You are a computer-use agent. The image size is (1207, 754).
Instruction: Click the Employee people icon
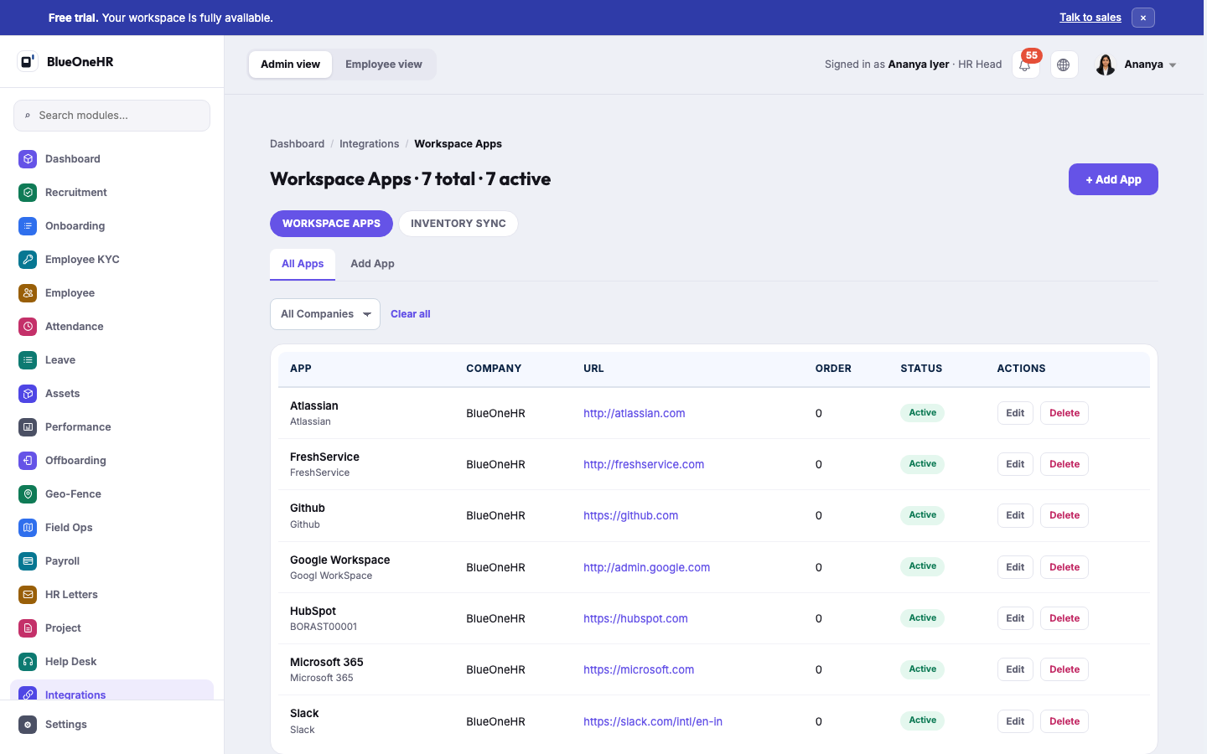28,292
